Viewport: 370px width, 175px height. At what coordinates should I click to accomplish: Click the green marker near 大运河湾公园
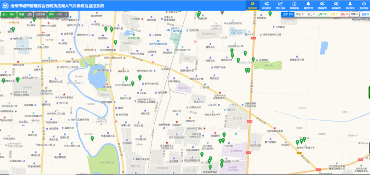[x=92, y=139]
